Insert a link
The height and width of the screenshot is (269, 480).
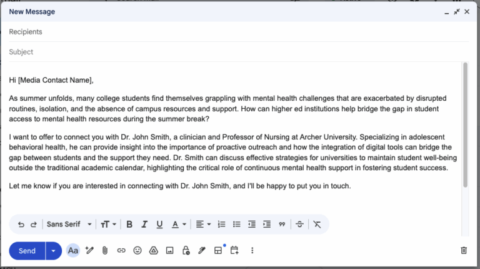click(121, 251)
